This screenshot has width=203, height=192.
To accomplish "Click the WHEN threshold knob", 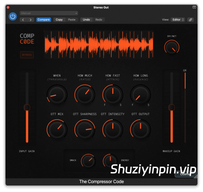I will click(57, 95).
